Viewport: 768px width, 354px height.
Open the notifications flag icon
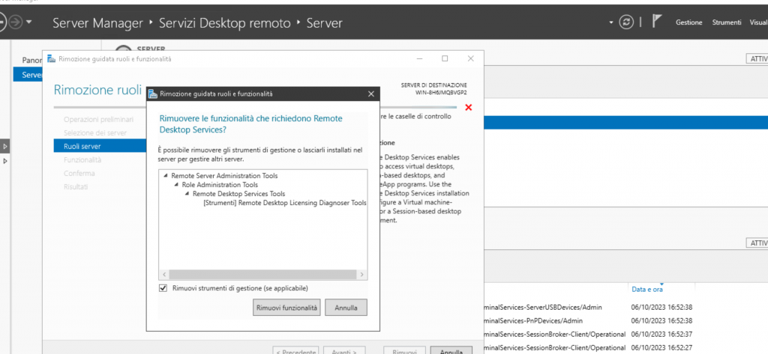click(x=657, y=22)
